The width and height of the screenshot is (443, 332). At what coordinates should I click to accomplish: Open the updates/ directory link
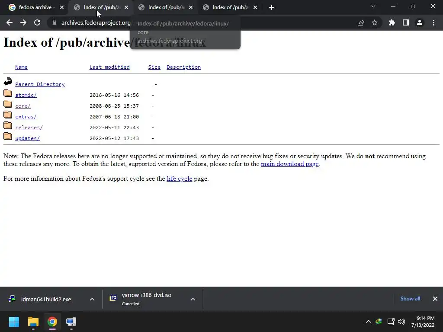point(27,138)
